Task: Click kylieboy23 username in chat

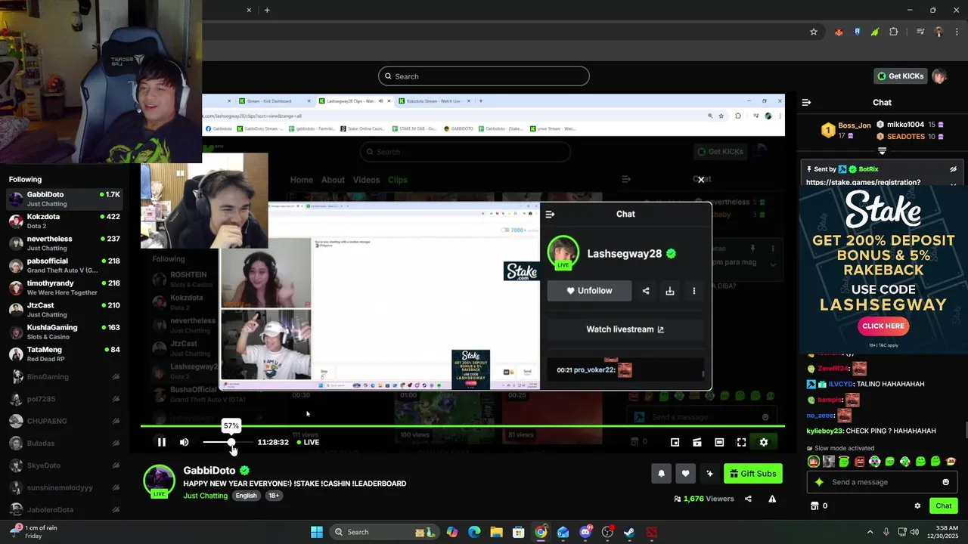Action: (x=824, y=431)
